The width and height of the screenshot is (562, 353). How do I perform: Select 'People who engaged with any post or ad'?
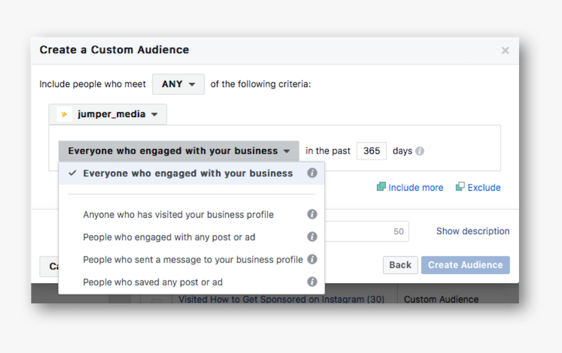click(x=169, y=237)
